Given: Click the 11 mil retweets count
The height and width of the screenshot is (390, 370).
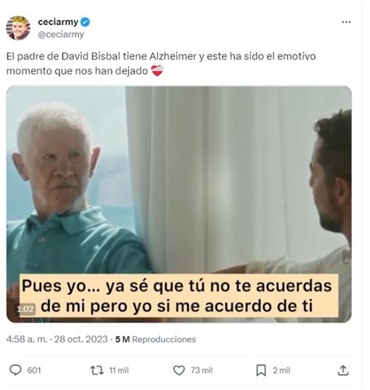Looking at the screenshot, I should pyautogui.click(x=119, y=370).
